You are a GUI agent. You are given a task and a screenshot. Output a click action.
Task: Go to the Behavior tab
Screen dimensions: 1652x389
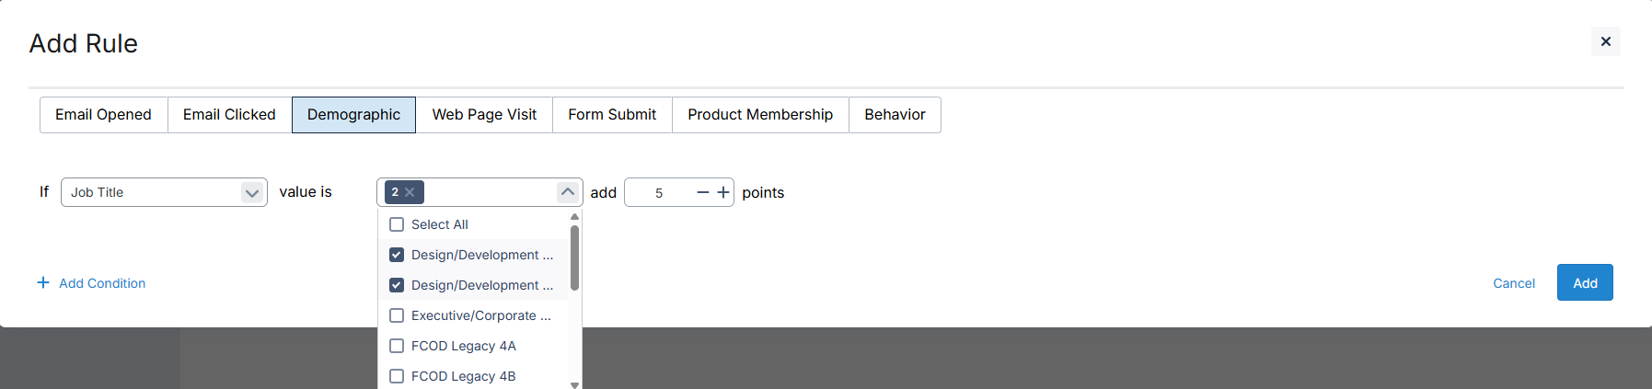(895, 115)
